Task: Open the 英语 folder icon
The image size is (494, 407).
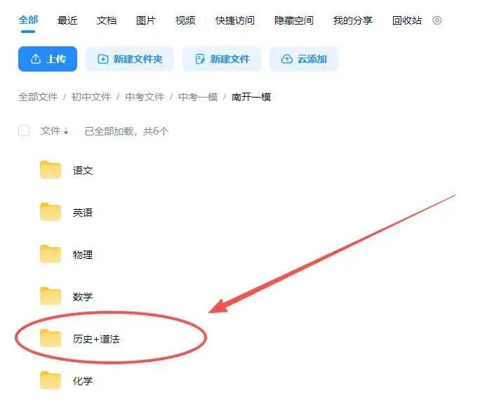Action: [x=51, y=212]
